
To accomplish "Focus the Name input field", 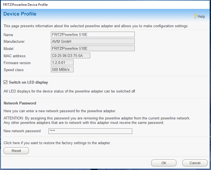I will coord(93,34).
